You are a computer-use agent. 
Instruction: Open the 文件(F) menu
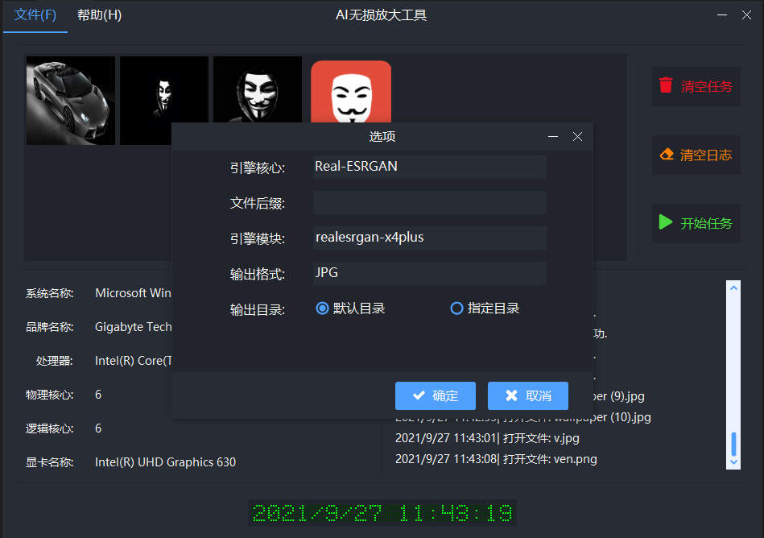click(35, 14)
